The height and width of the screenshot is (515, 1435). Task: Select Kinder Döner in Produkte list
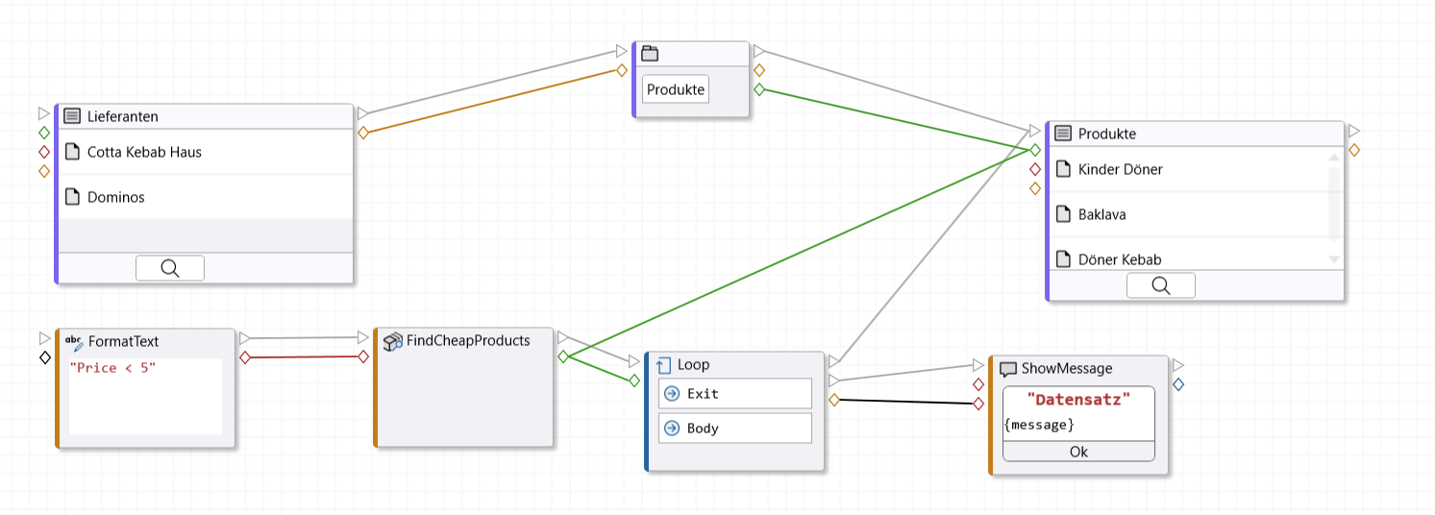coord(1120,169)
